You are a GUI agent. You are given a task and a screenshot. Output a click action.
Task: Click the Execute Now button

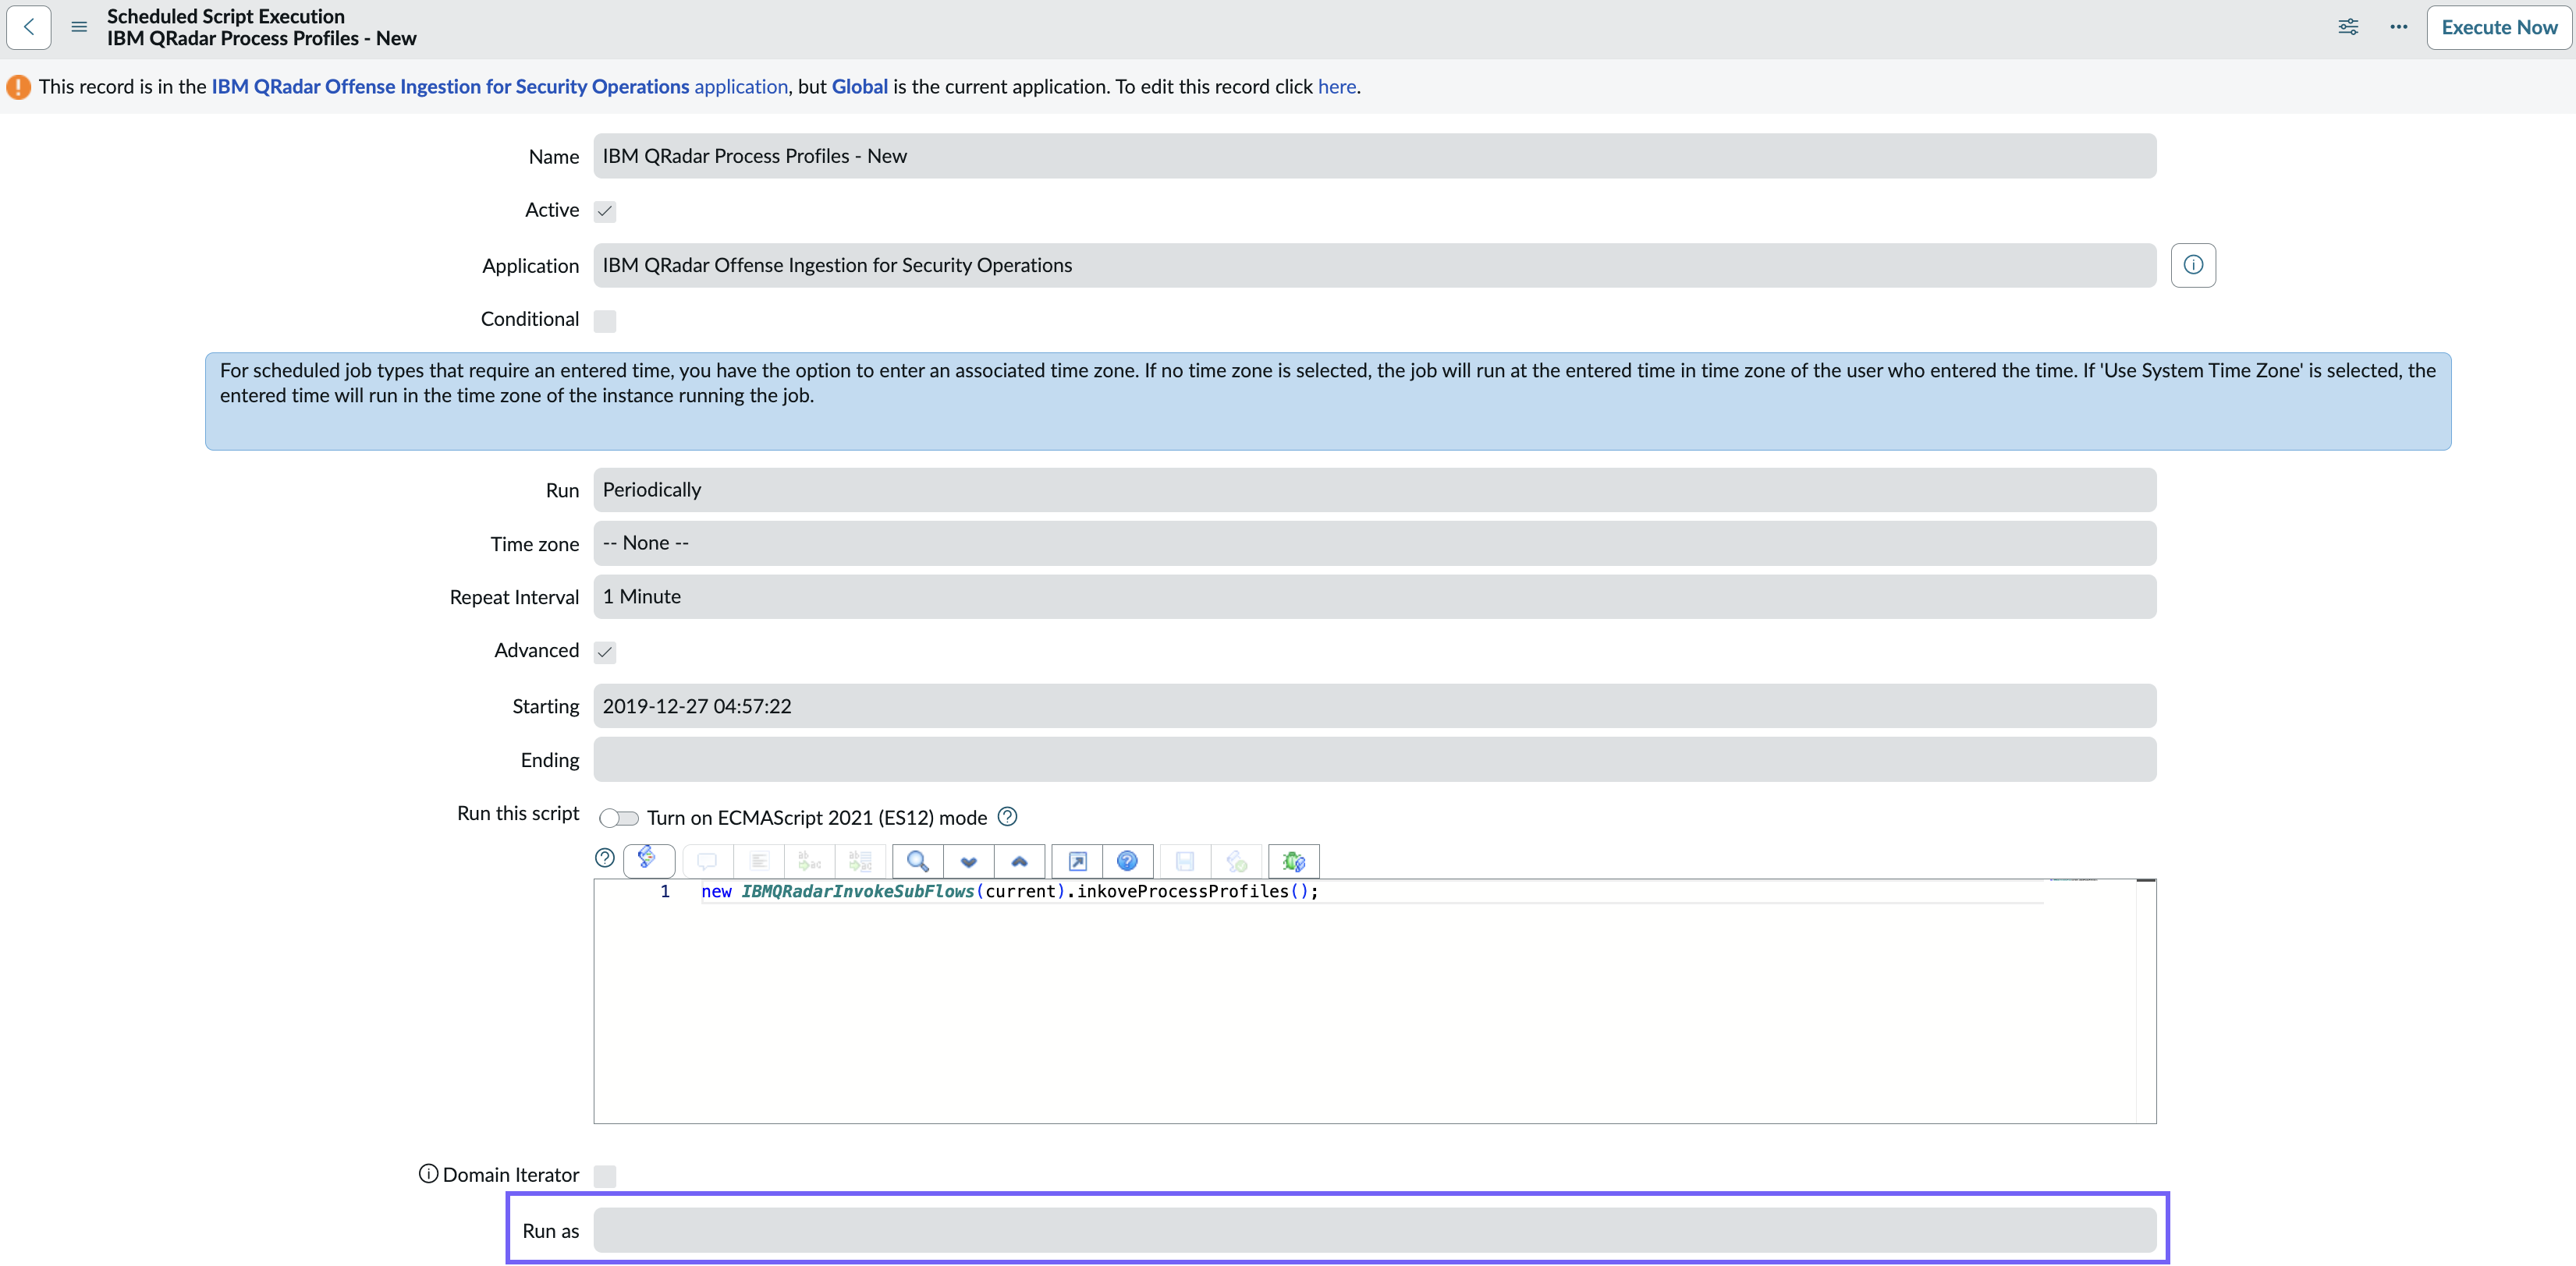pos(2498,27)
